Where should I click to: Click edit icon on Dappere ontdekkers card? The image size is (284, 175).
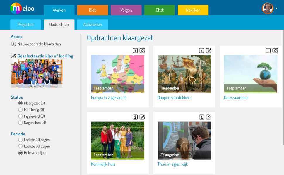click(208, 50)
